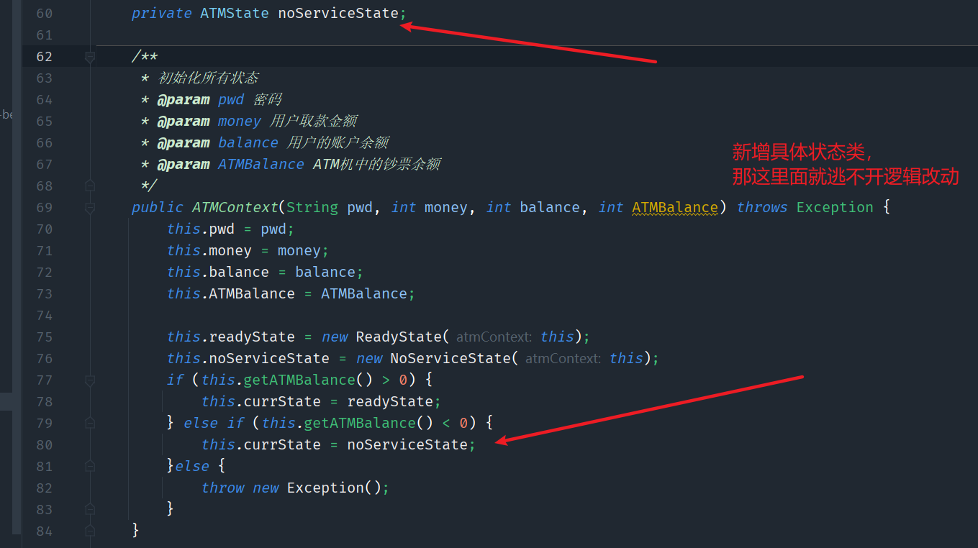978x548 pixels.
Task: Click the Javadoc text 用户取款金额
Action: (314, 121)
